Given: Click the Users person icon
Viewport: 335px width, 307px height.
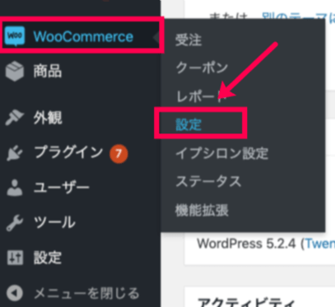Looking at the screenshot, I should point(15,188).
